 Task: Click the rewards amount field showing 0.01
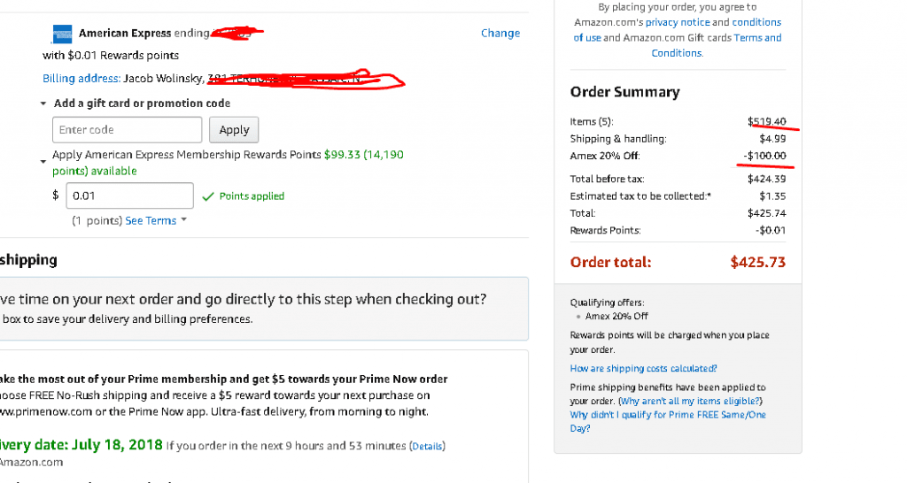coord(129,195)
